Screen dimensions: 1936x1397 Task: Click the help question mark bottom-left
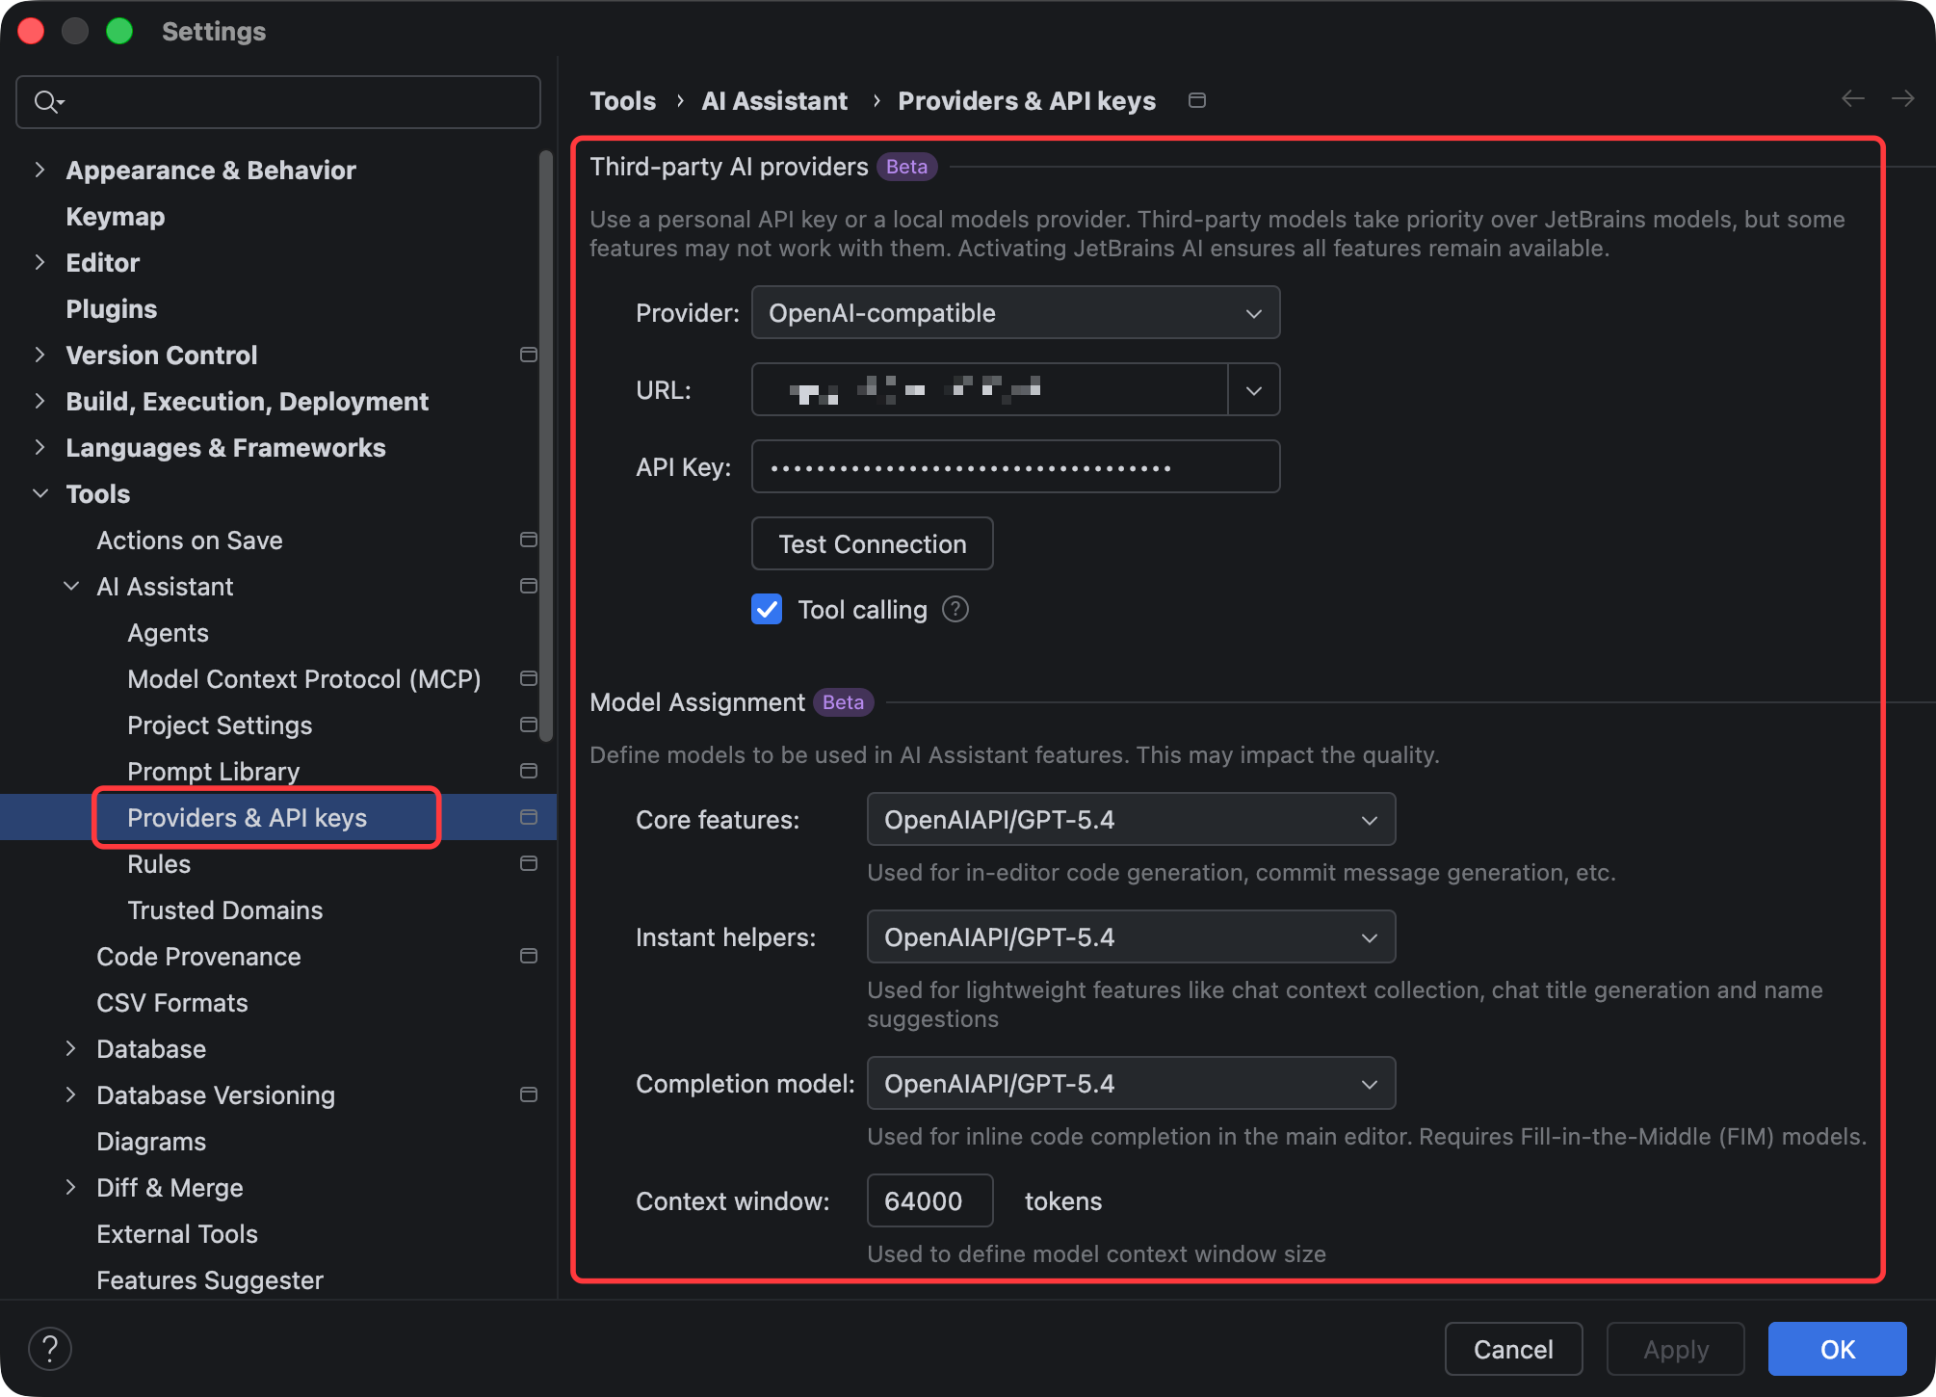tap(50, 1348)
